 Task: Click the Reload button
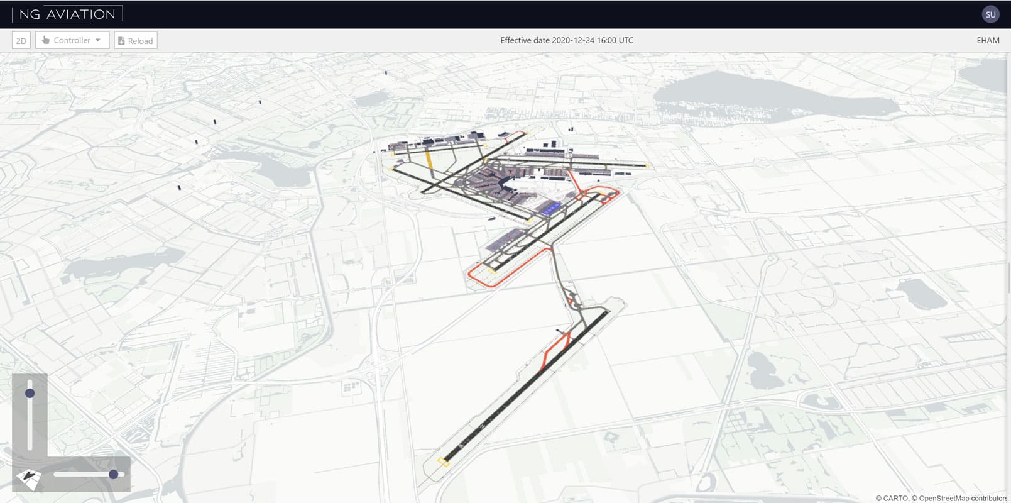point(136,41)
